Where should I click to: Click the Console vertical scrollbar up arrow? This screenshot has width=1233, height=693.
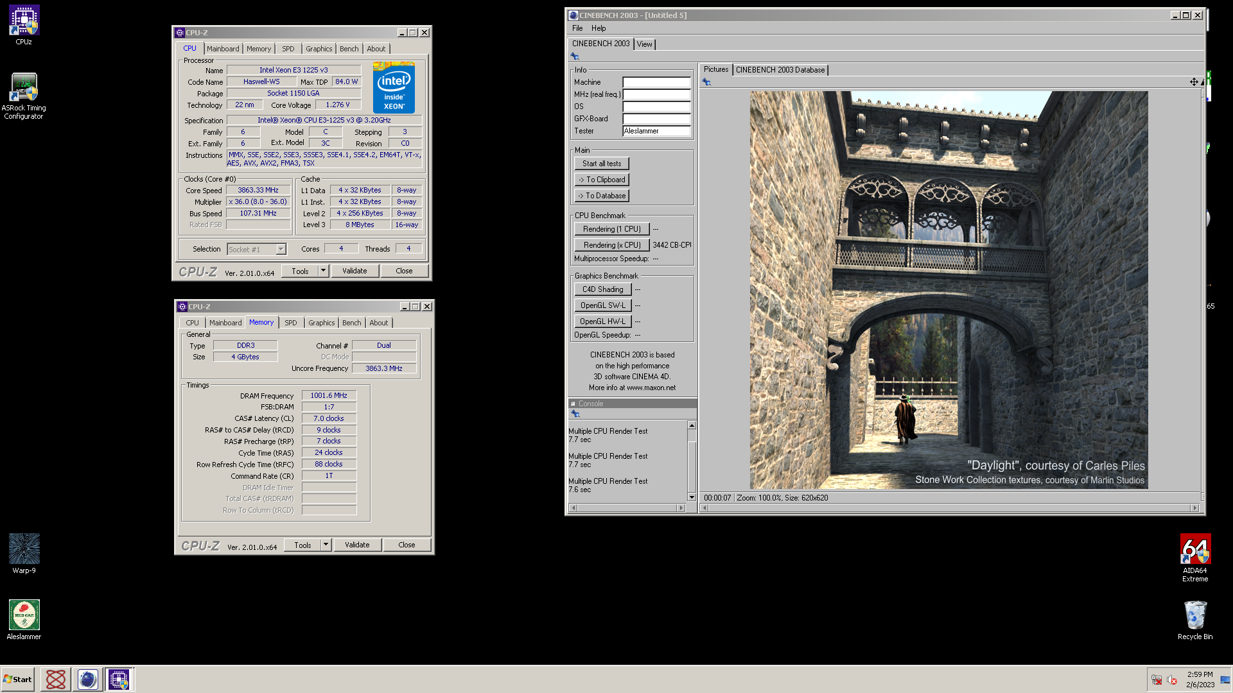[x=692, y=425]
